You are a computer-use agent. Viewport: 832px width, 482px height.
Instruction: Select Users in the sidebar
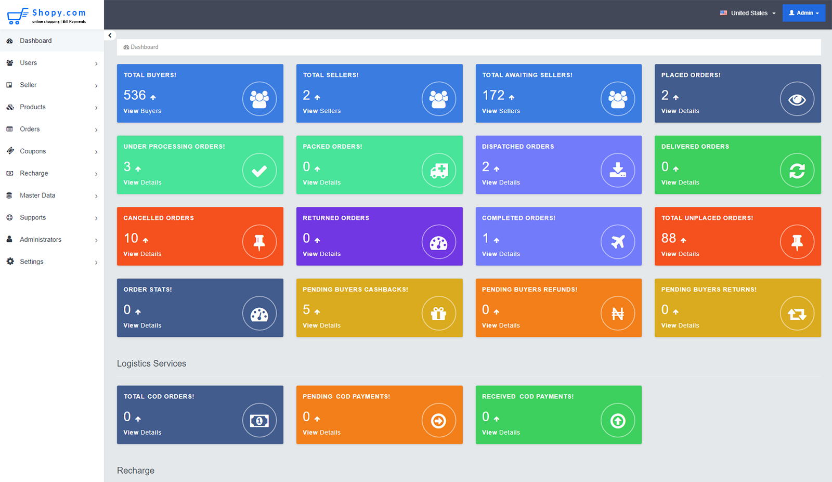[52, 63]
